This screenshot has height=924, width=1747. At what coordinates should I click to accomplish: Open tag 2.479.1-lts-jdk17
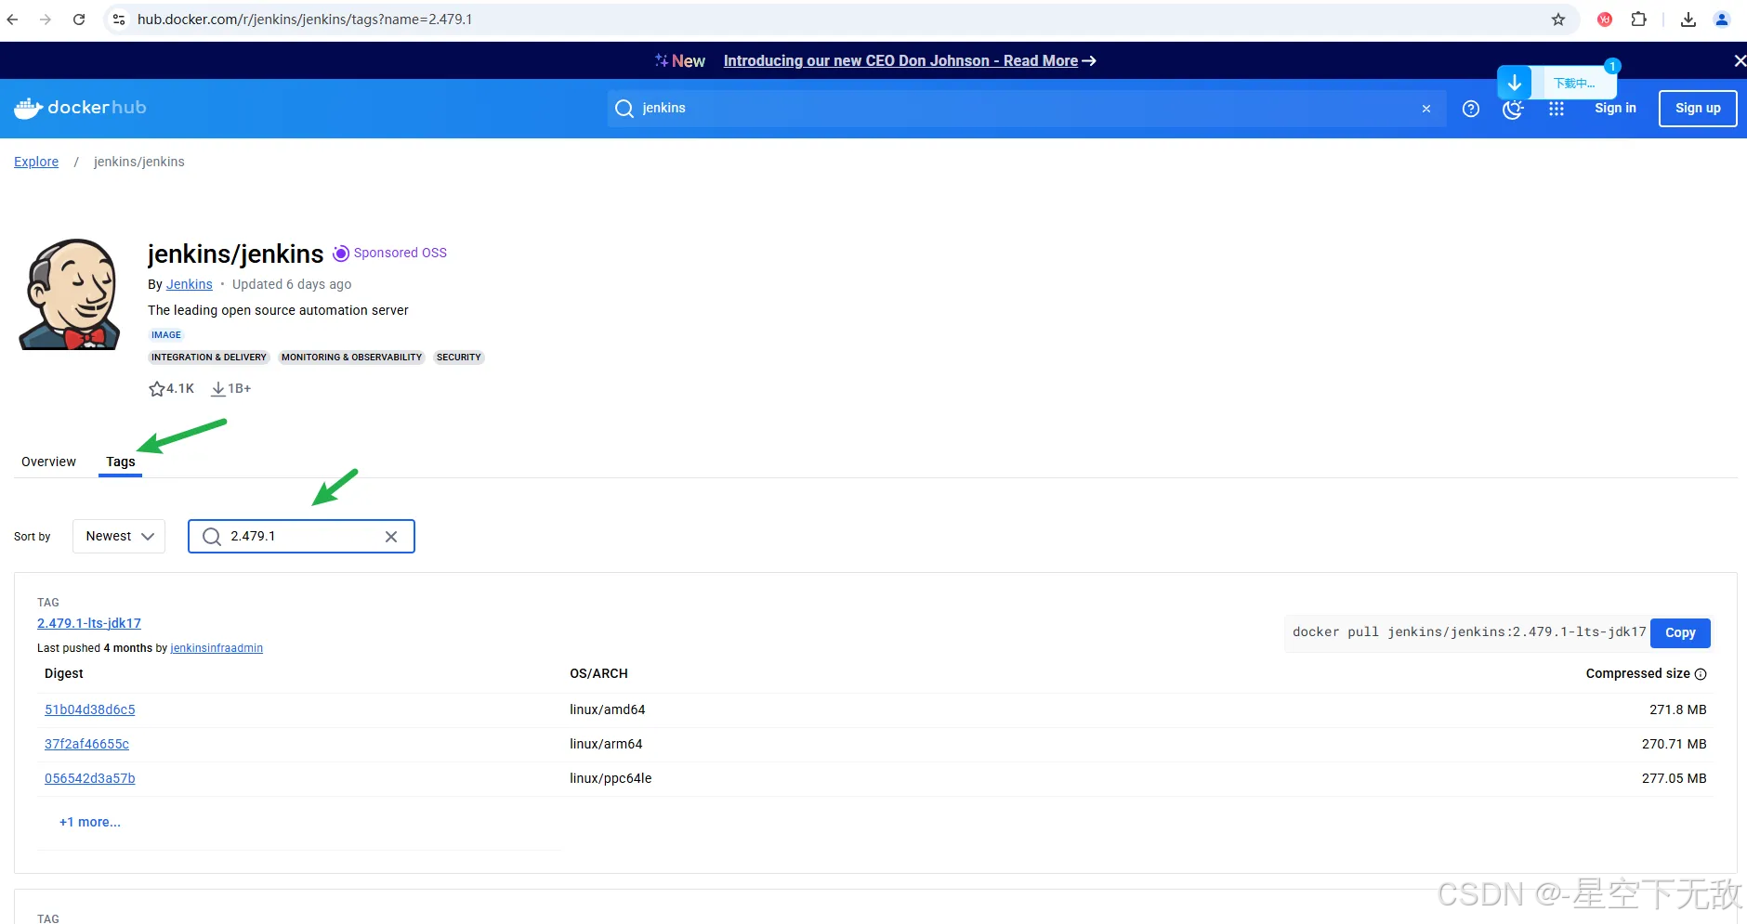point(89,623)
